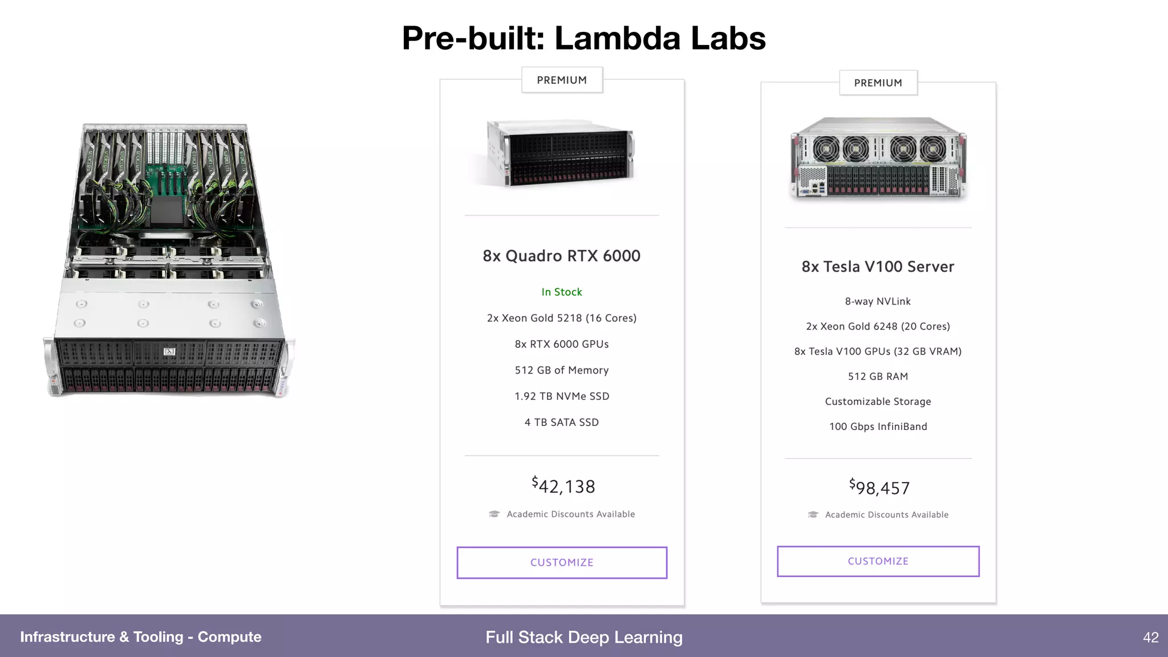Click the $98,457 price
The width and height of the screenshot is (1168, 657).
879,487
